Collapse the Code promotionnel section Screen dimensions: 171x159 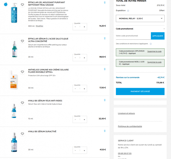point(164,29)
